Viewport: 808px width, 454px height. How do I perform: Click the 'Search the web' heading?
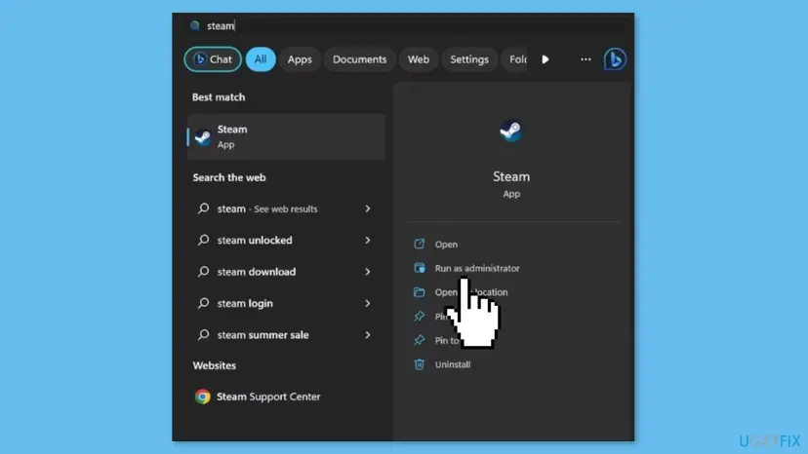click(229, 177)
